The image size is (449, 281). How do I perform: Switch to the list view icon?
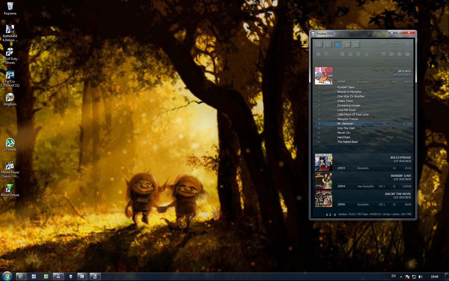[x=383, y=54]
